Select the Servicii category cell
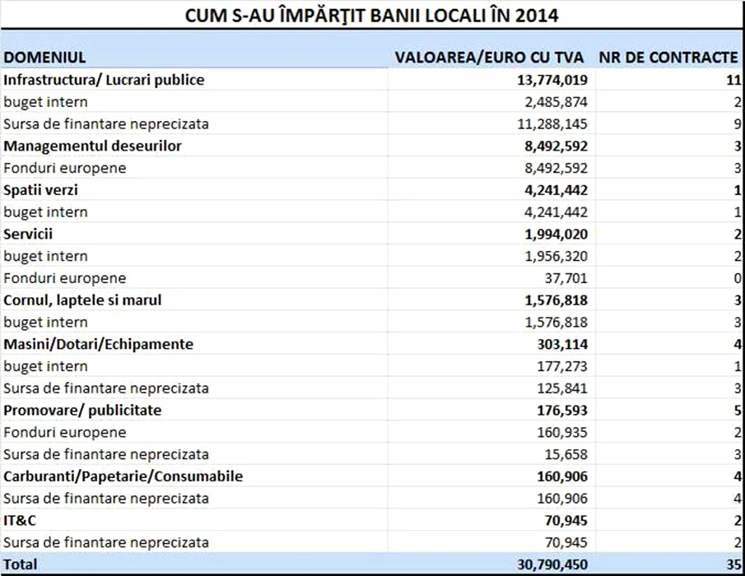The height and width of the screenshot is (576, 745). (x=28, y=234)
